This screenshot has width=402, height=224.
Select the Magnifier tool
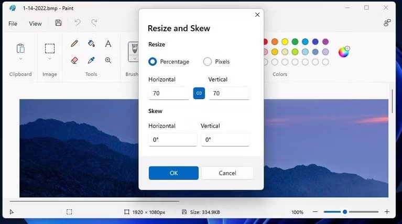coord(108,60)
